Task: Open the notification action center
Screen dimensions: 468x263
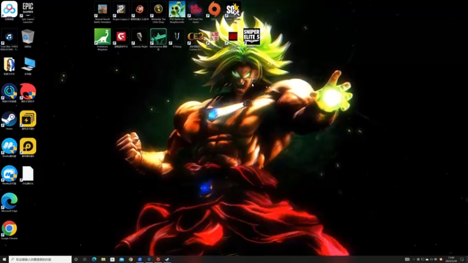Action: pyautogui.click(x=462, y=259)
